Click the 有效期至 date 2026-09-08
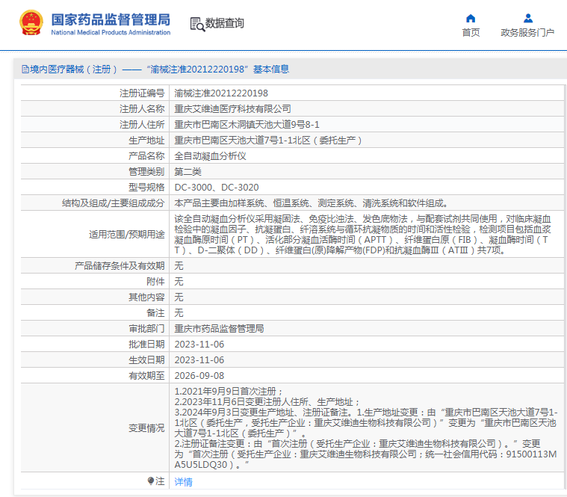The image size is (567, 497). pos(199,375)
